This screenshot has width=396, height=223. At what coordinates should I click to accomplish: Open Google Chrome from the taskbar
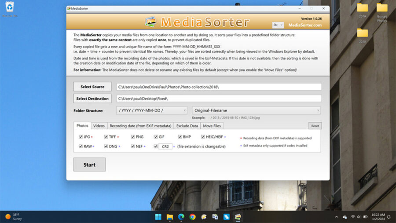(x=192, y=217)
